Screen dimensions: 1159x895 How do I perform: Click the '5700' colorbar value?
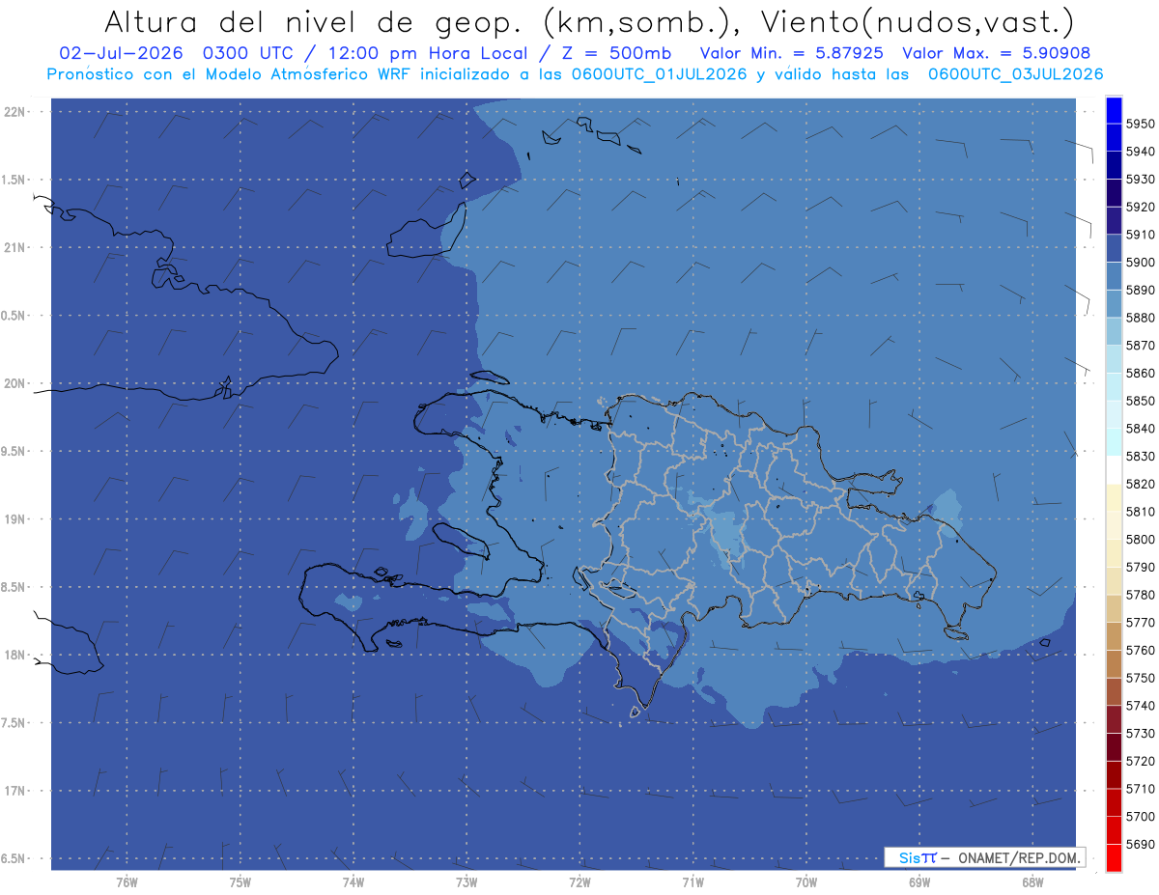click(1141, 816)
